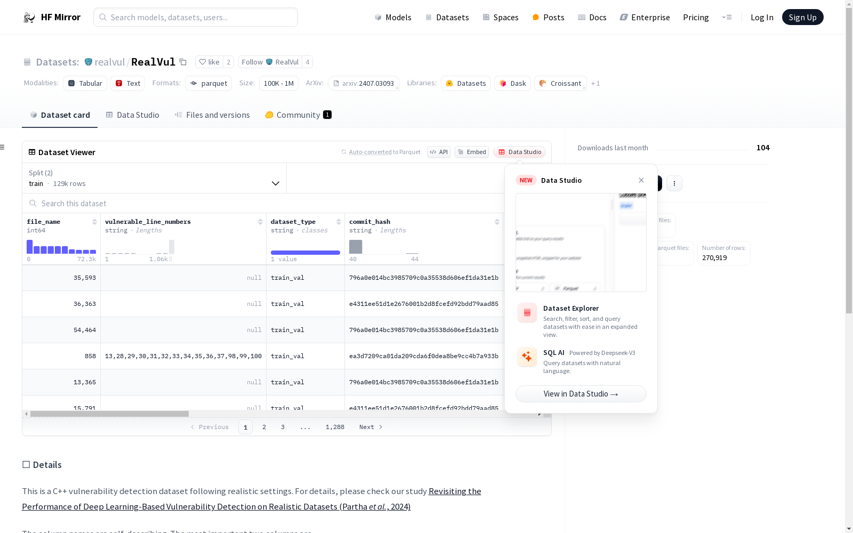The image size is (853, 533).
Task: Select the Tabular modality tag
Action: 85,83
